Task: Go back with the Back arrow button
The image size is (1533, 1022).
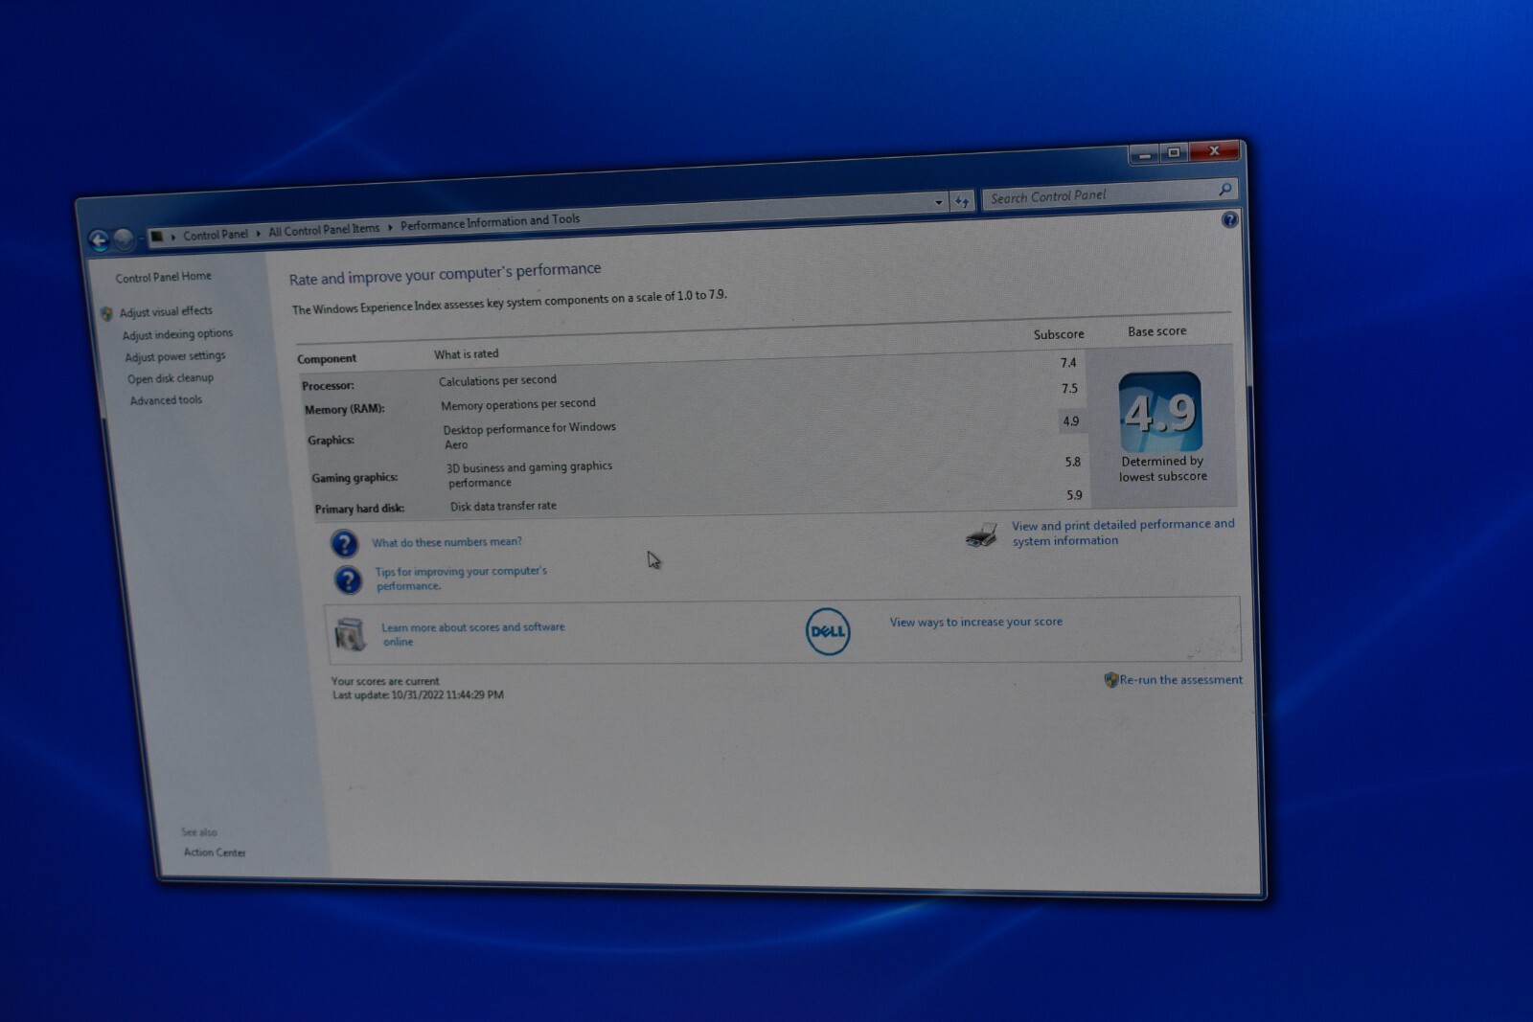Action: coord(99,239)
